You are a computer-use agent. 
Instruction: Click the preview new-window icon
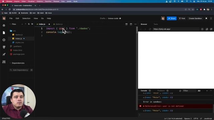point(207,29)
